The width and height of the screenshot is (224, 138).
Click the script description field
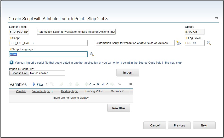click(135, 43)
